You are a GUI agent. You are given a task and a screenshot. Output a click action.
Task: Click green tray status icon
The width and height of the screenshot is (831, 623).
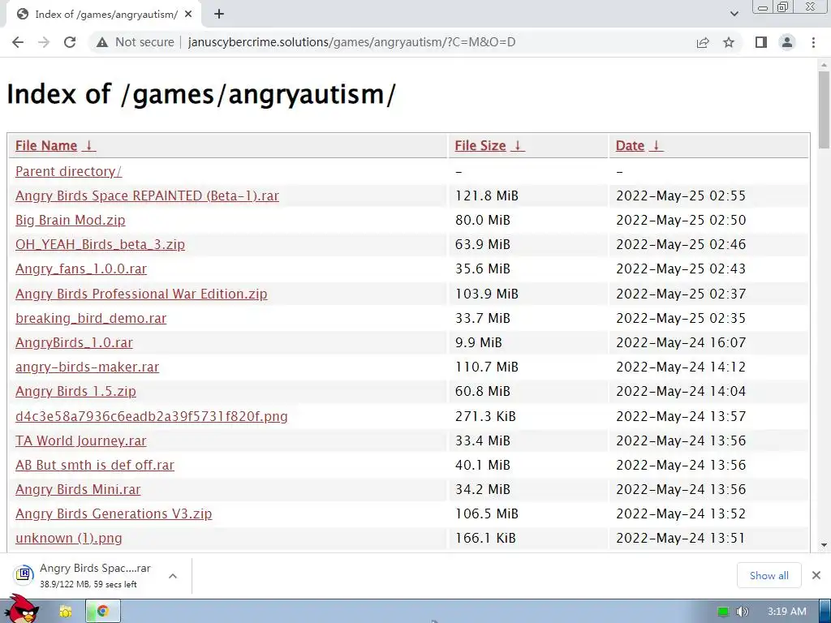coord(723,612)
